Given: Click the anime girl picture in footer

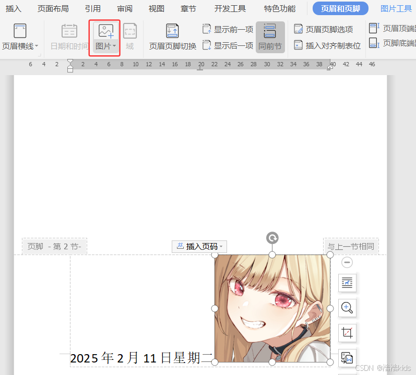Looking at the screenshot, I should [x=272, y=308].
